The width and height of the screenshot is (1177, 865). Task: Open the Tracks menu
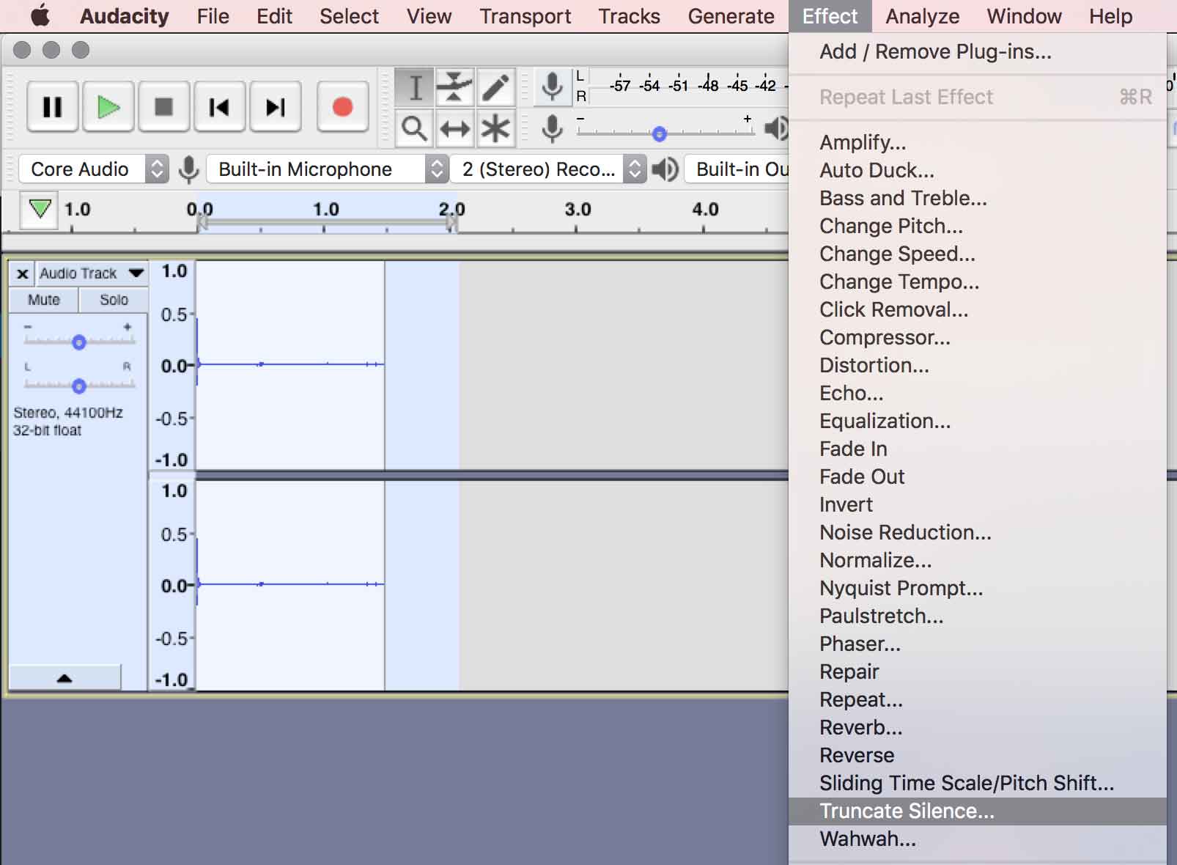pyautogui.click(x=629, y=16)
